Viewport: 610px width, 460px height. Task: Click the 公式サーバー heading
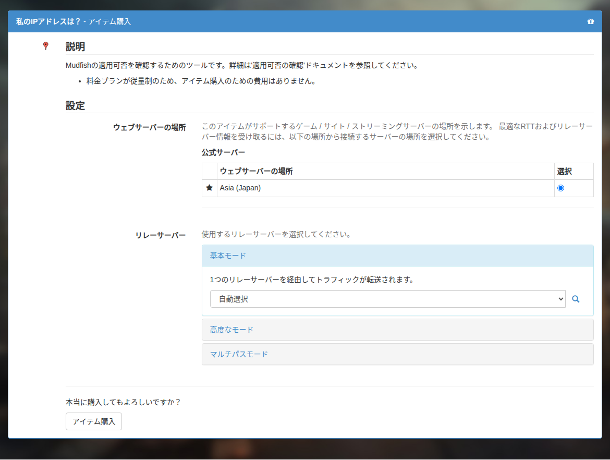[x=223, y=153]
